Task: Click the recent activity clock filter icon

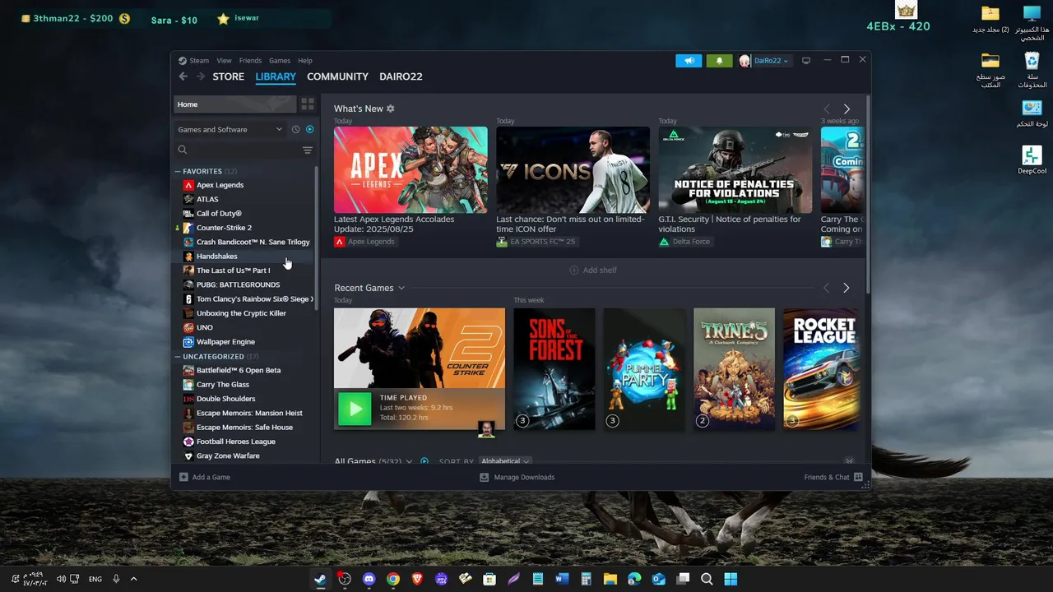Action: pos(296,129)
